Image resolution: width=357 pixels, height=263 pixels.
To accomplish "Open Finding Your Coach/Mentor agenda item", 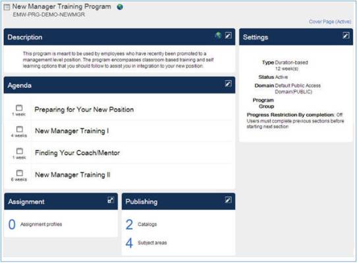I will pos(78,153).
